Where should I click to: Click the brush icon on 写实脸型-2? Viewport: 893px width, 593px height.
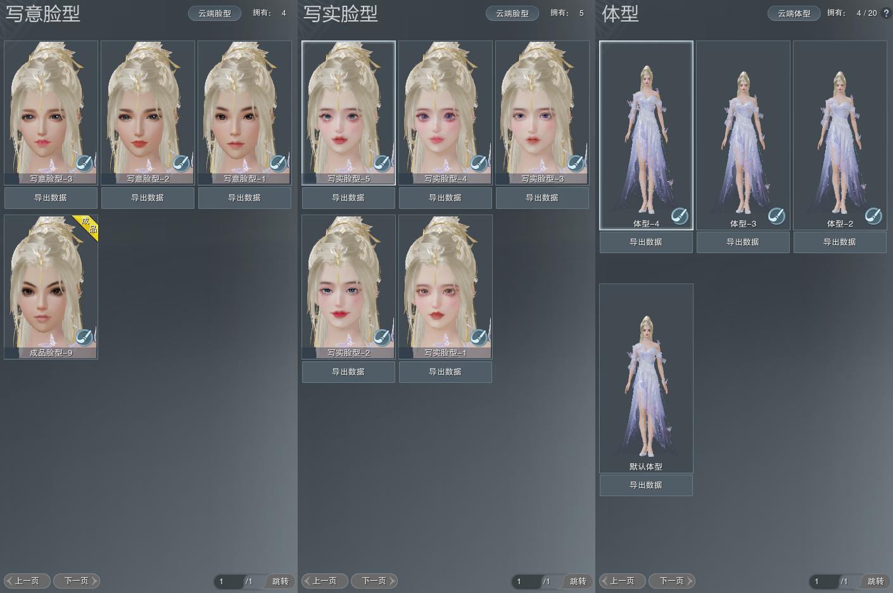tap(382, 337)
